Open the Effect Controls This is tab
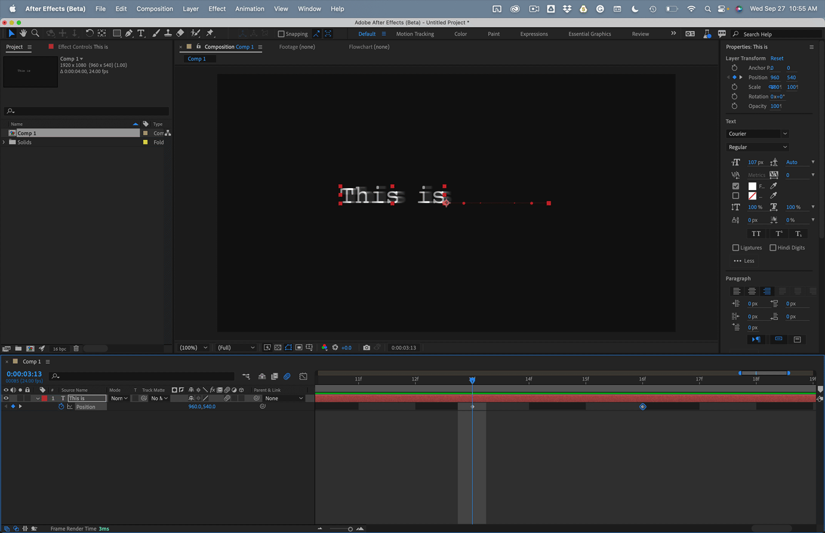 83,47
